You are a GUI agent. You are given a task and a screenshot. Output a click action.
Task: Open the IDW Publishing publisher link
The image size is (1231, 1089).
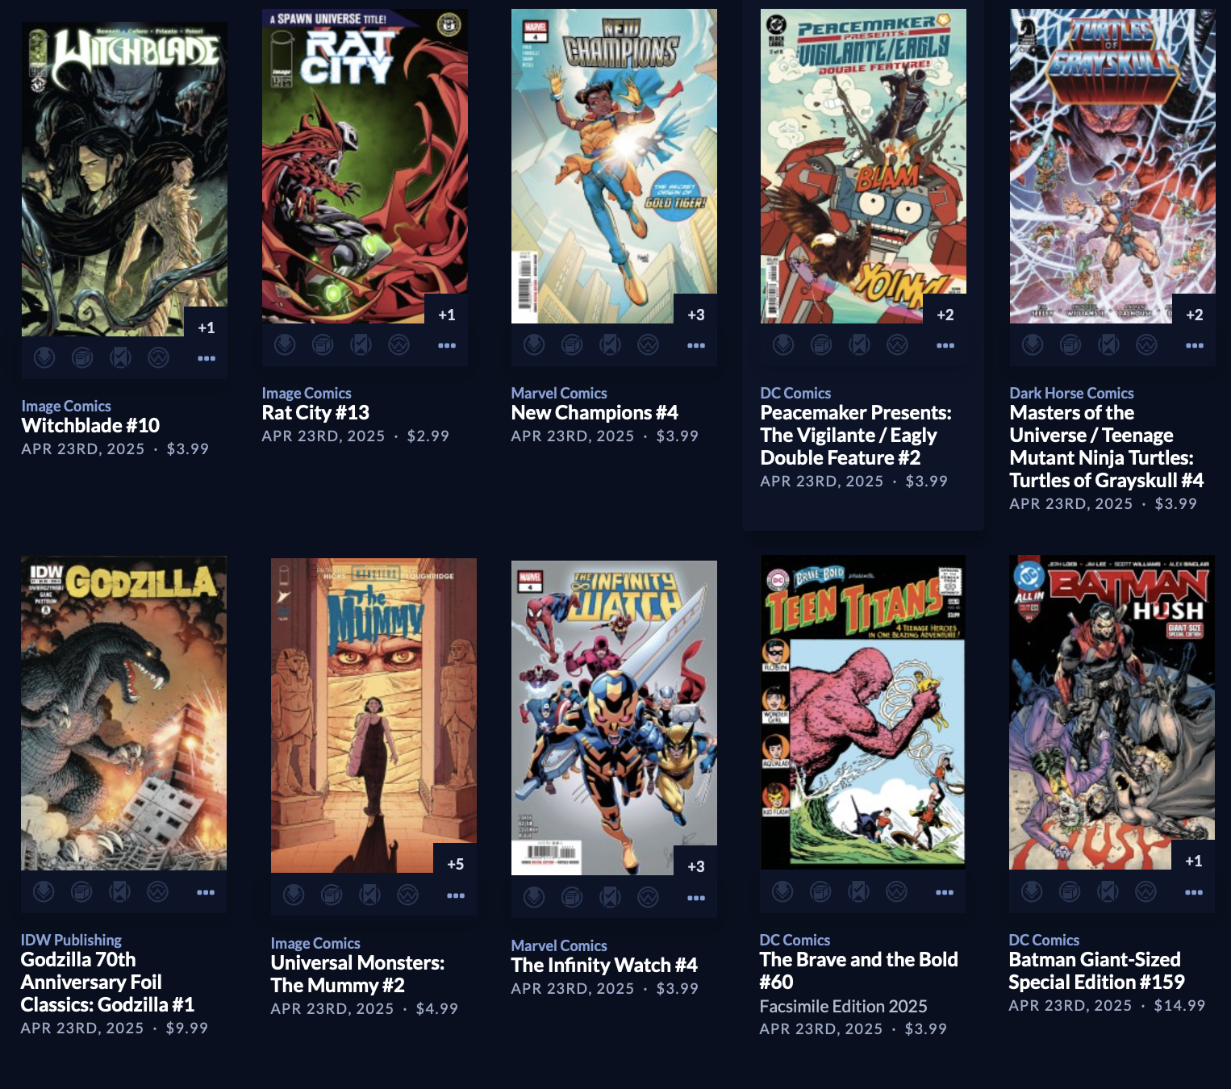71,940
